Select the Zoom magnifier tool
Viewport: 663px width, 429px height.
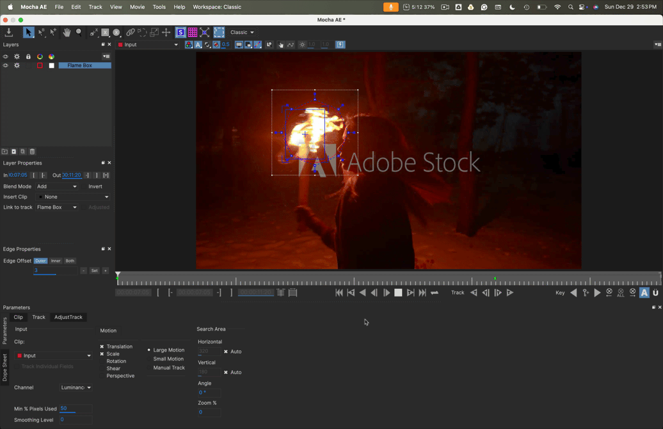pos(79,32)
